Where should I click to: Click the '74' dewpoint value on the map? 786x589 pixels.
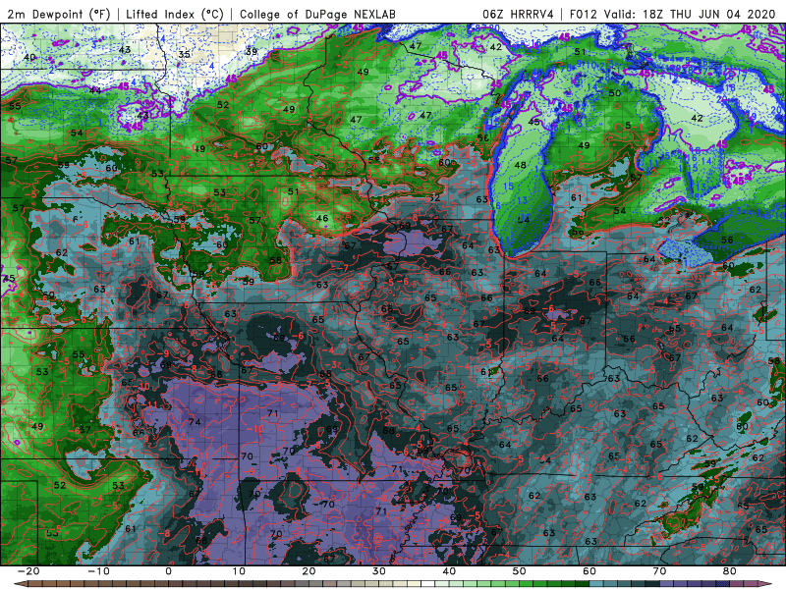(x=195, y=422)
